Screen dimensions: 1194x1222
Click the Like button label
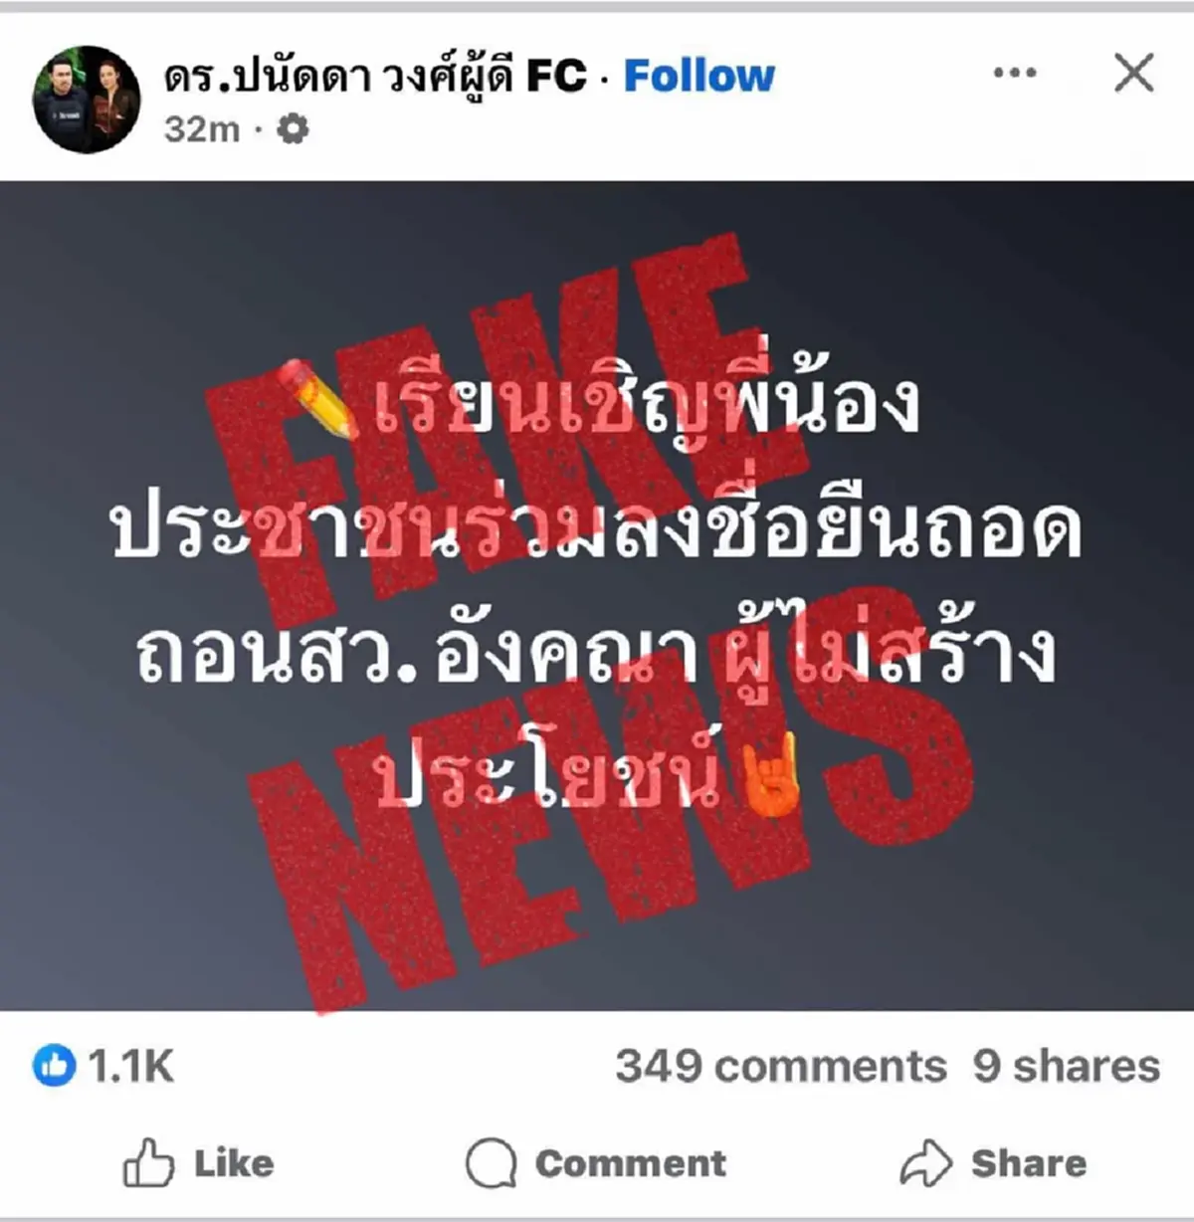(x=234, y=1163)
